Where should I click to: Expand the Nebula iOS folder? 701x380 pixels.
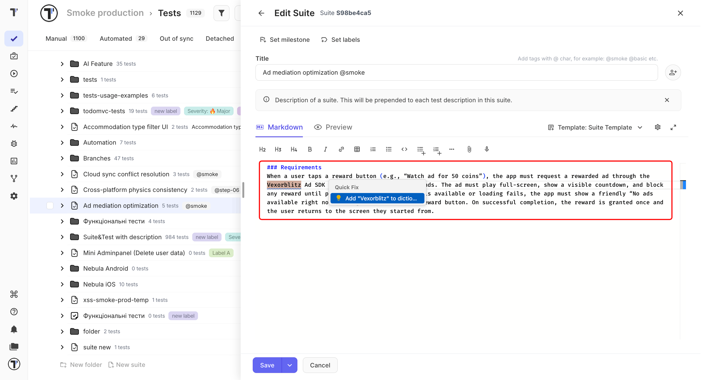click(62, 284)
